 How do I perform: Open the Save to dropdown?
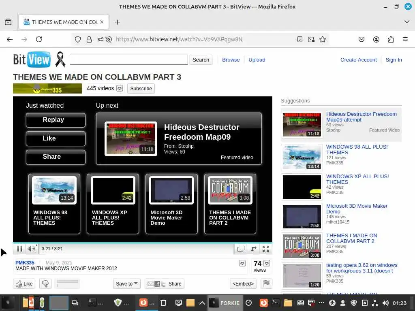point(127,284)
